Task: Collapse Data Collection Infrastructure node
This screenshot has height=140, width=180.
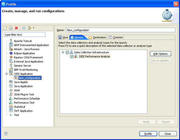Action: tap(63, 52)
